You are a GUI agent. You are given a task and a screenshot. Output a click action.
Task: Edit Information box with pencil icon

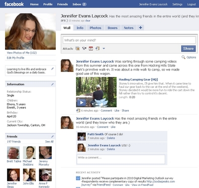[52, 84]
